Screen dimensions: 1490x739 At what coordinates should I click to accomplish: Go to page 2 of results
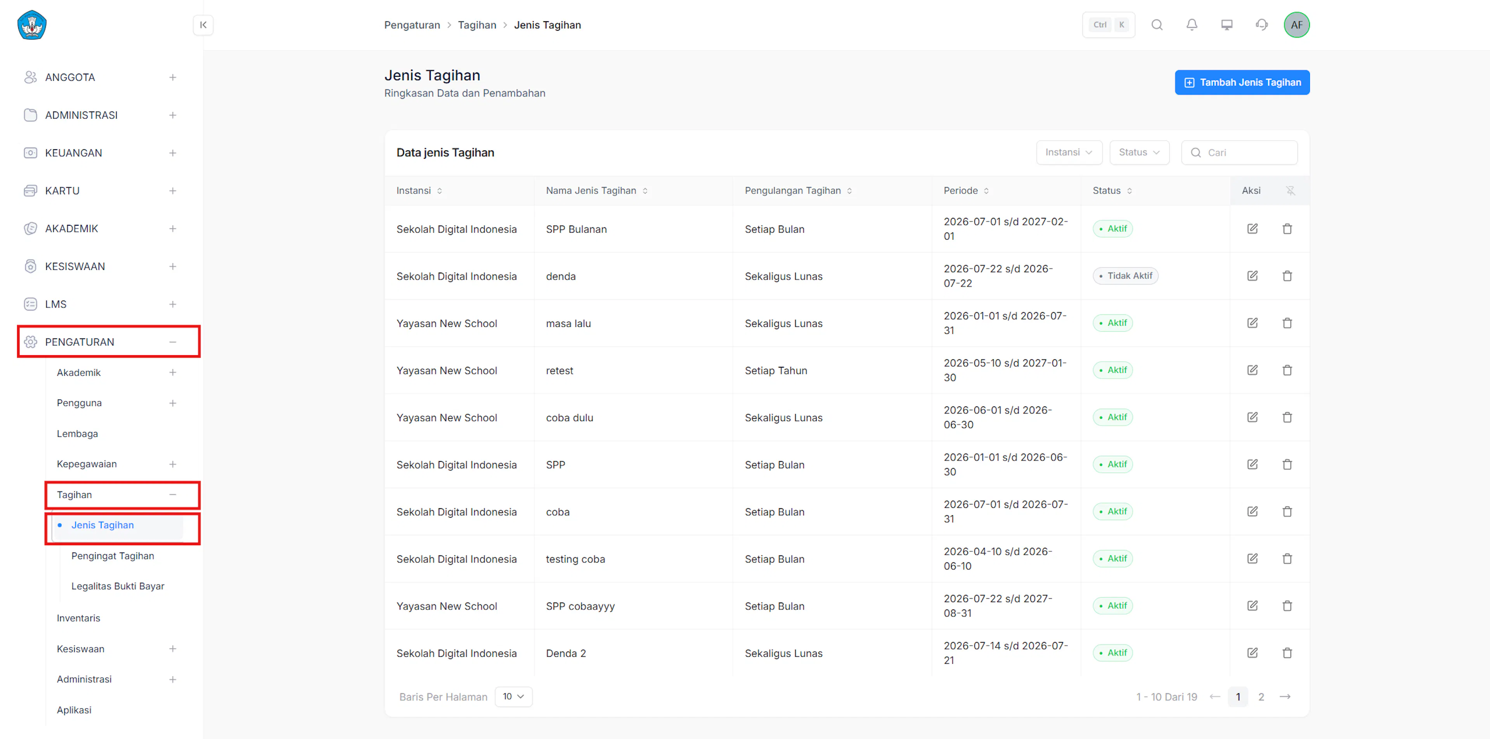pos(1261,697)
